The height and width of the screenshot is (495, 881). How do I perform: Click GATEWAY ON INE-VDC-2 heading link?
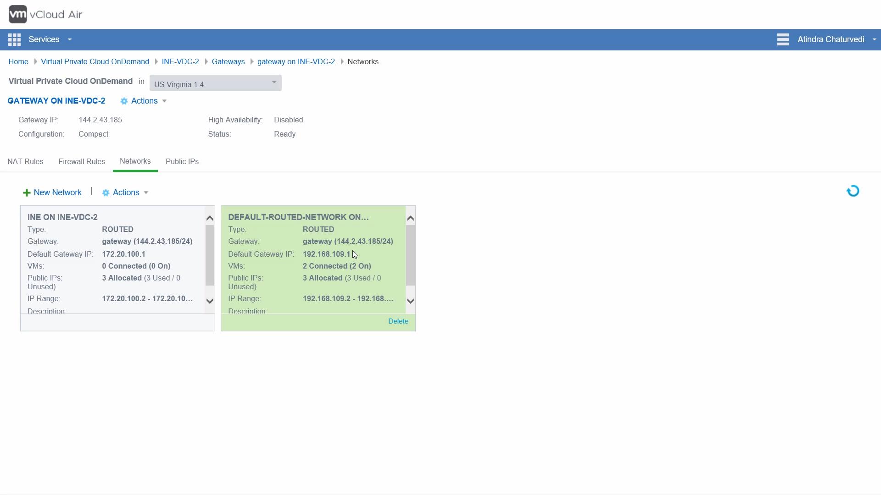click(56, 101)
